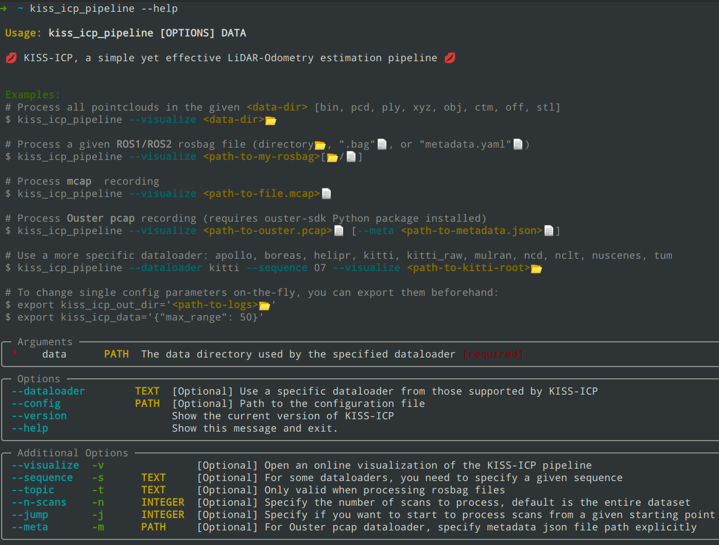This screenshot has width=719, height=545.
Task: Click the file icon after "<path-to-ouster.pcap>"
Action: click(x=339, y=231)
